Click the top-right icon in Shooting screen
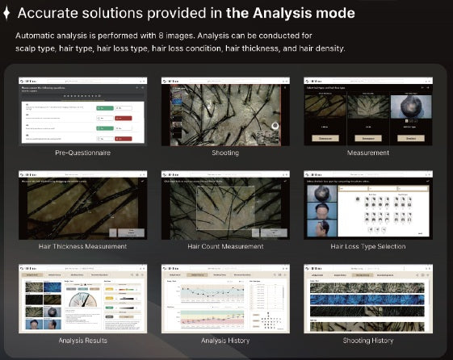Image resolution: width=453 pixels, height=360 pixels. pyautogui.click(x=285, y=87)
